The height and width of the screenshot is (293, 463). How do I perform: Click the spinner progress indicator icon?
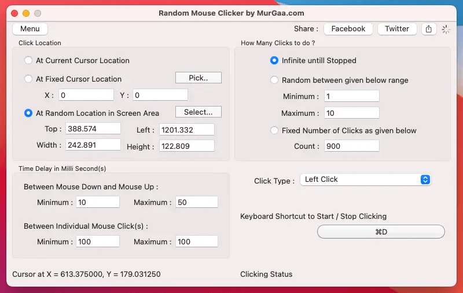(446, 29)
